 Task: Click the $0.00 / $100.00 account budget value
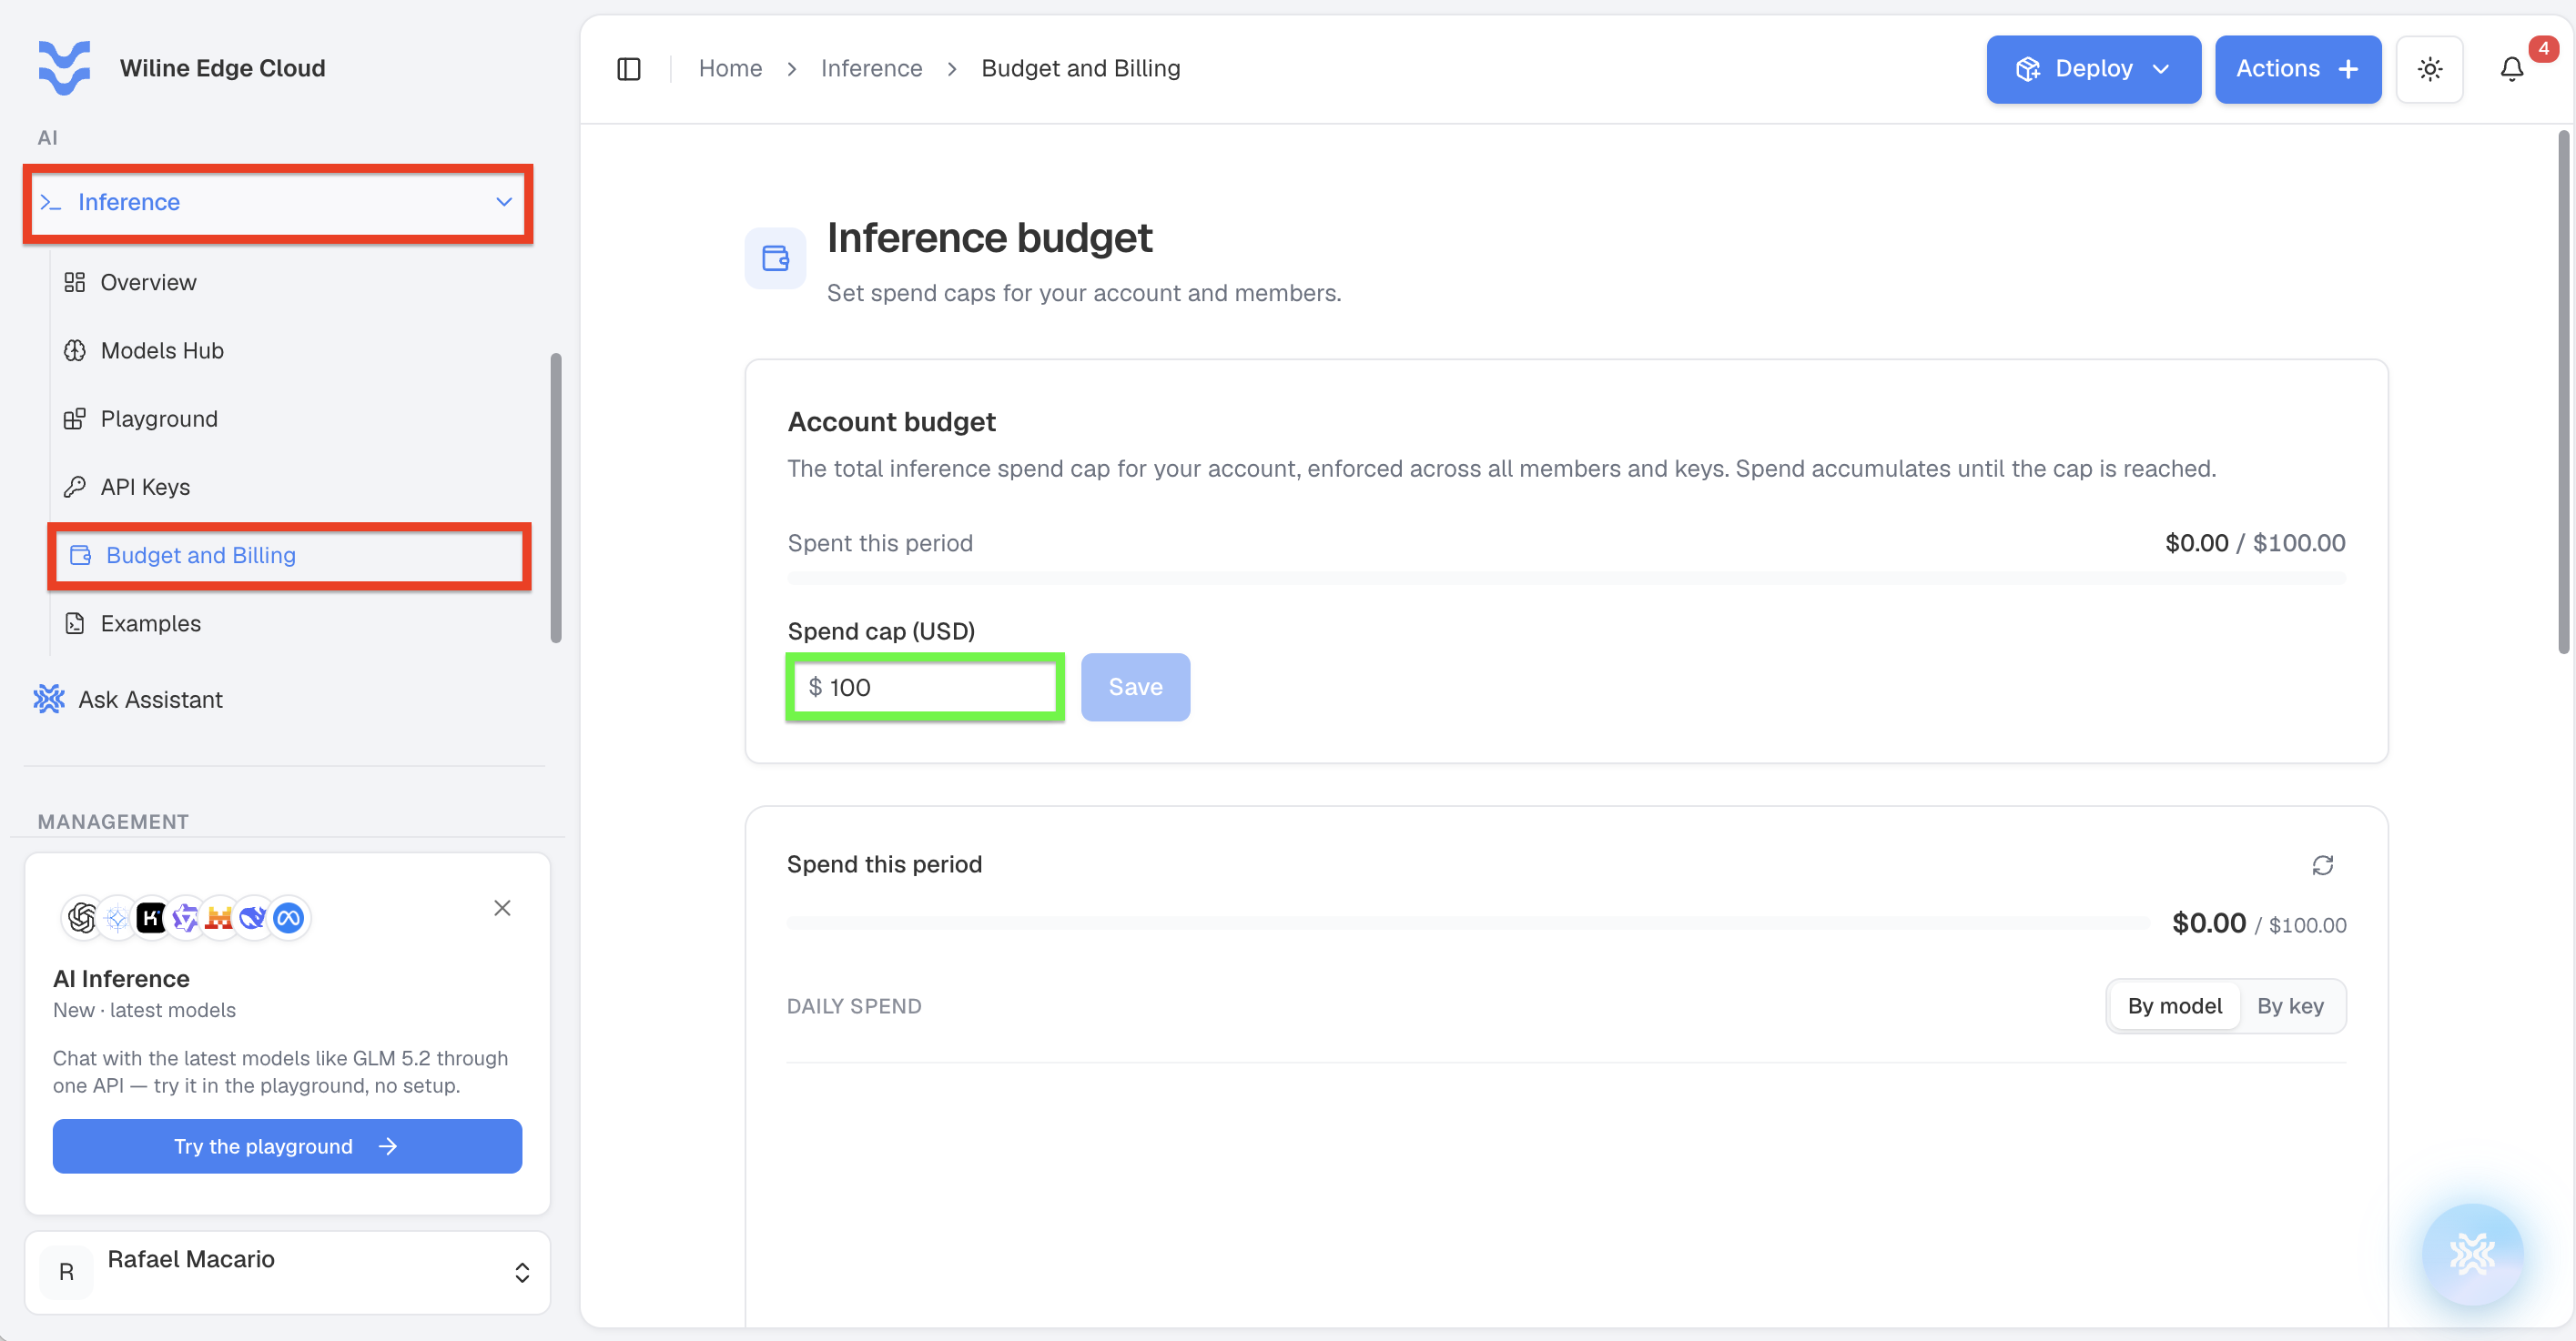(x=2254, y=544)
